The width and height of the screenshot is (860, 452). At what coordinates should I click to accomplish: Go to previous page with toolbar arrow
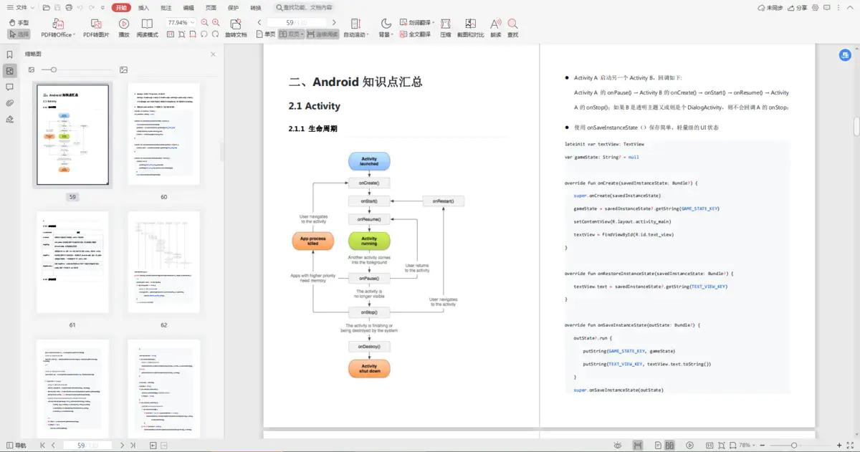(259, 23)
